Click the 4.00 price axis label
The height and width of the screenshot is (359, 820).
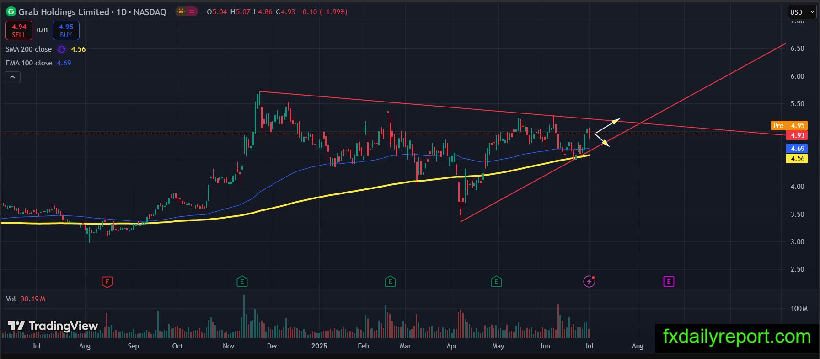[797, 187]
